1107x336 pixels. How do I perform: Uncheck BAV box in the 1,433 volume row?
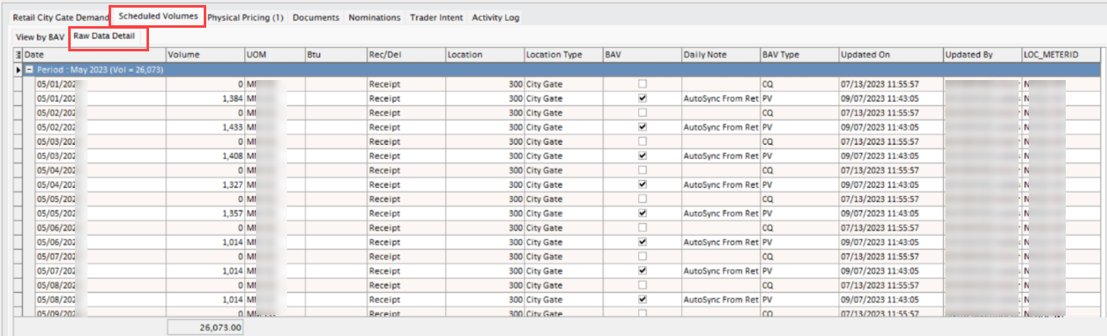(x=642, y=127)
